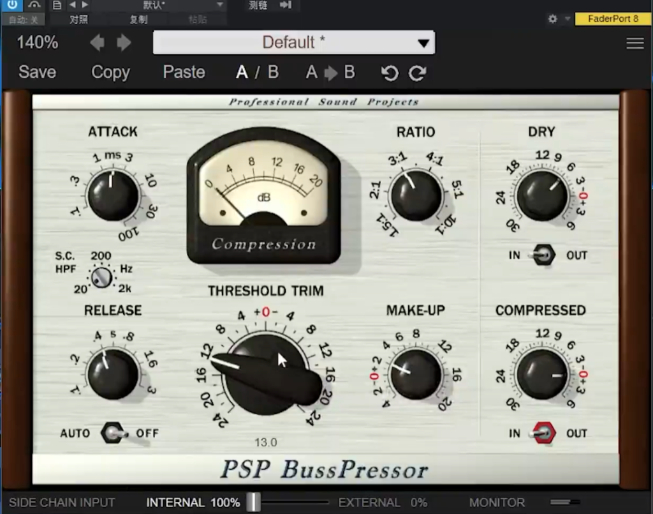Click the DRY level knob
This screenshot has height=514, width=653.
[541, 196]
